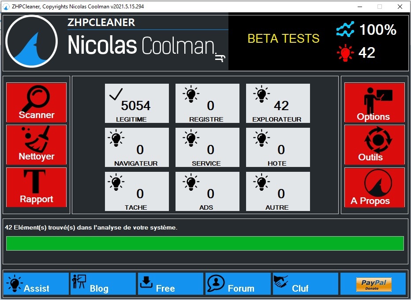This screenshot has height=300, width=411.
Task: Click the blue progress chart icon
Action: 345,29
